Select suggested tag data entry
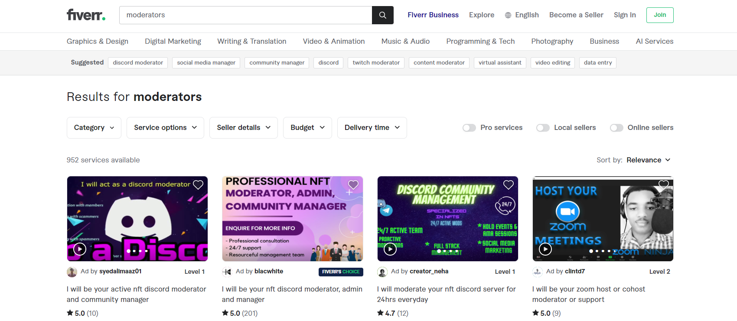The width and height of the screenshot is (737, 321). pyautogui.click(x=598, y=63)
